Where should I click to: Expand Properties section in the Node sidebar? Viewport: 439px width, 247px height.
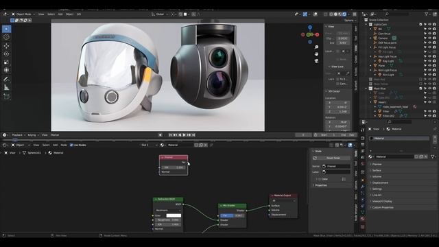[321, 185]
